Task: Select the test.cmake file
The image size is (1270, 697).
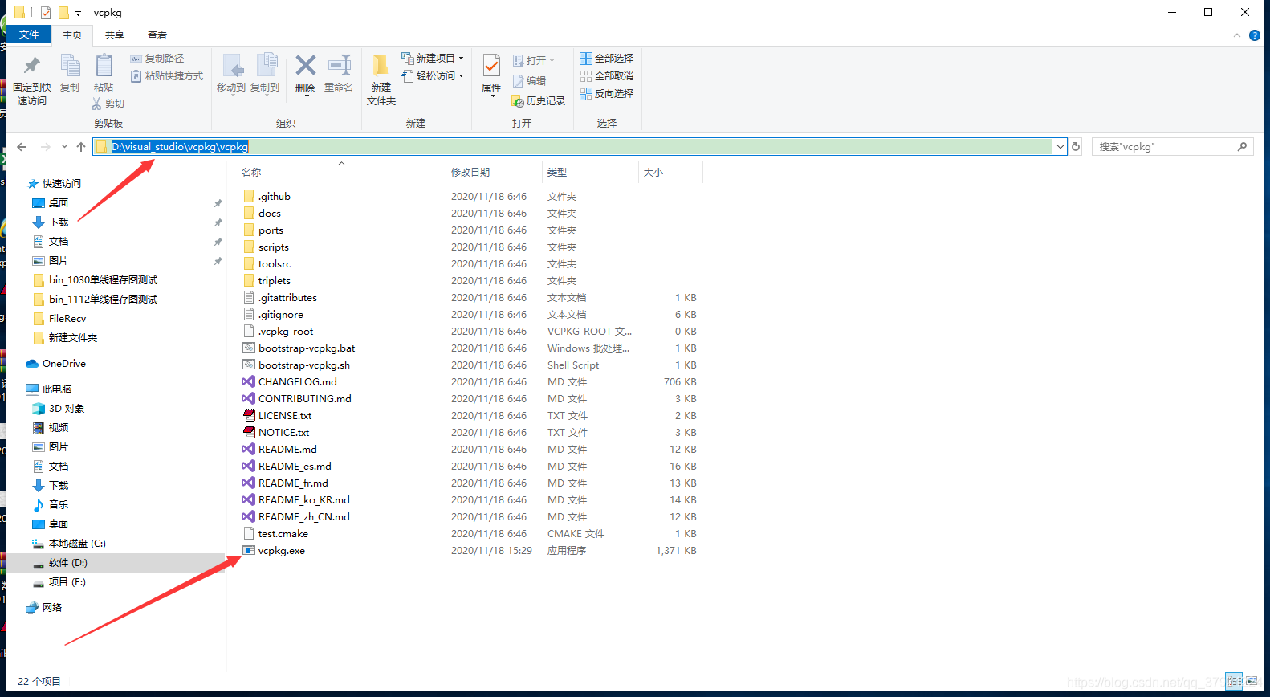Action: 283,533
